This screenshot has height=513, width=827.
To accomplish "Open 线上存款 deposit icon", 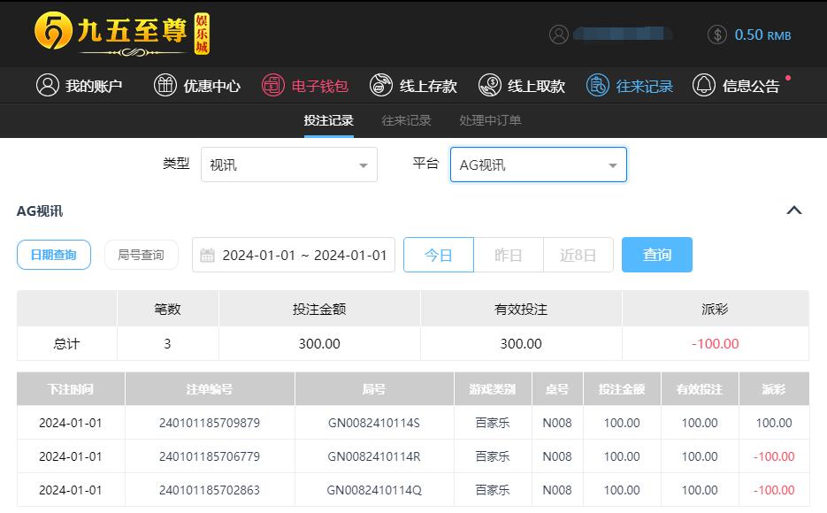I will point(381,85).
